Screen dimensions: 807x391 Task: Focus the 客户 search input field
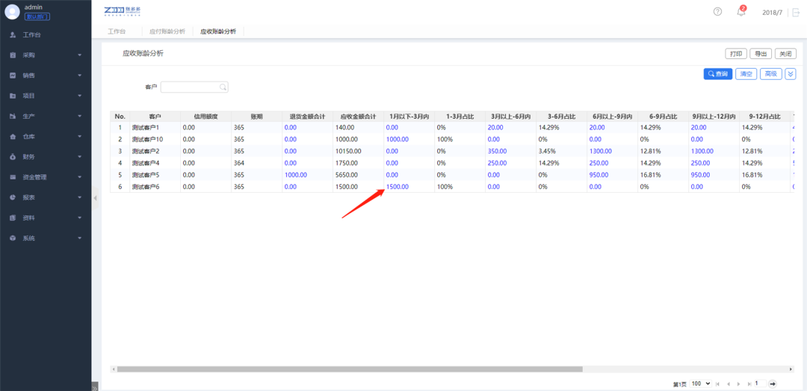(190, 87)
